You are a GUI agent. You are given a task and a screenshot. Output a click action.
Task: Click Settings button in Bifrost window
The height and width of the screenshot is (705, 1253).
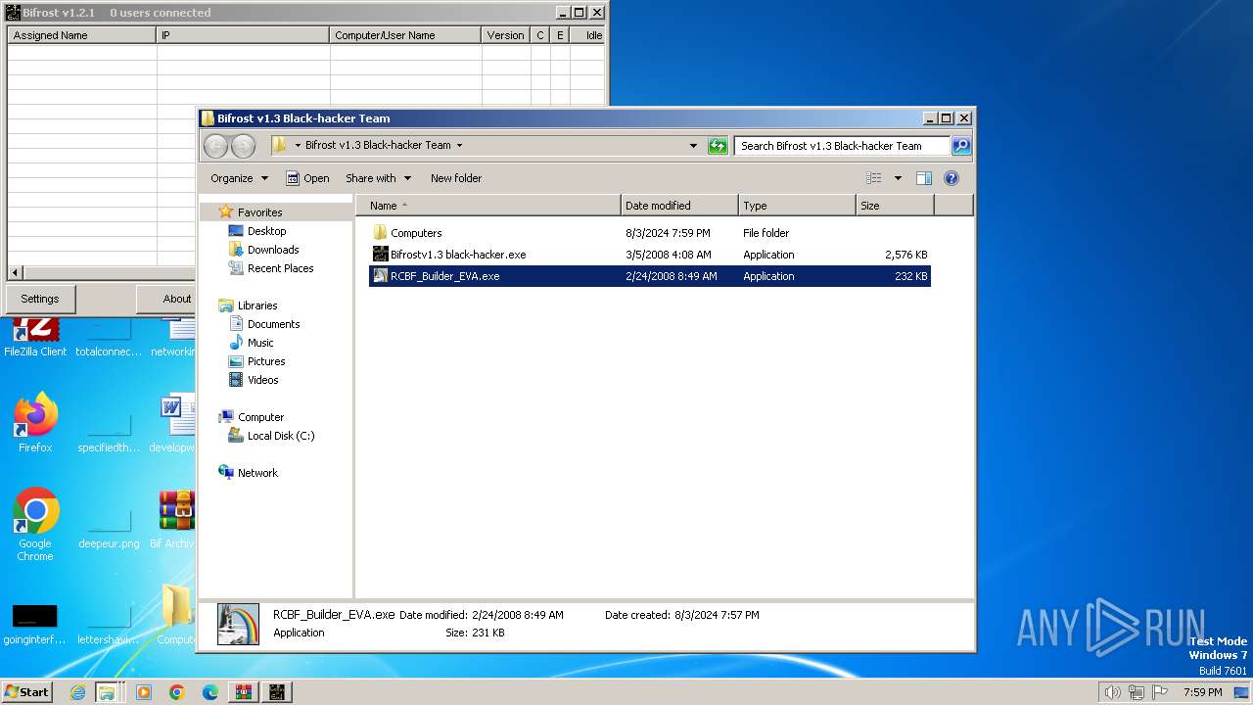(x=40, y=299)
